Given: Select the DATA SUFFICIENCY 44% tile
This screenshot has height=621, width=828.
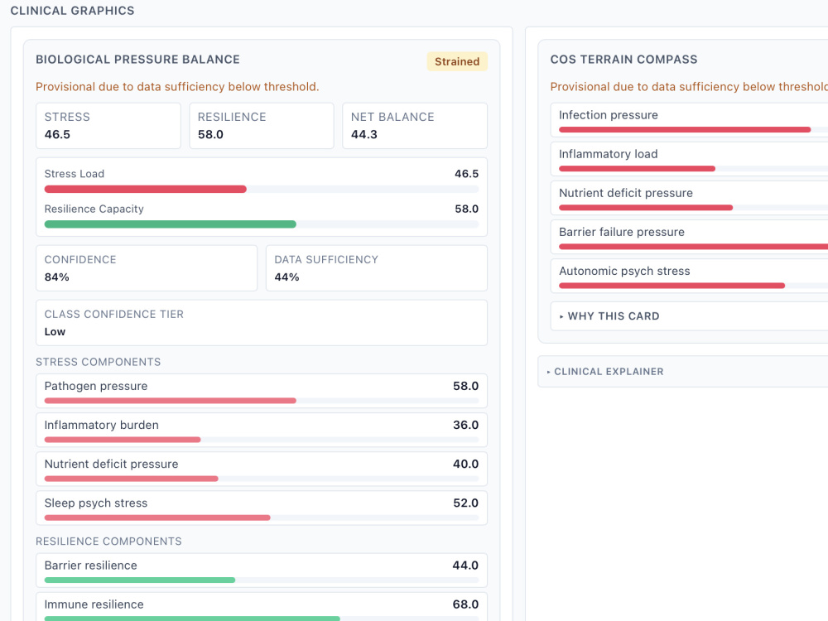Looking at the screenshot, I should pos(377,268).
